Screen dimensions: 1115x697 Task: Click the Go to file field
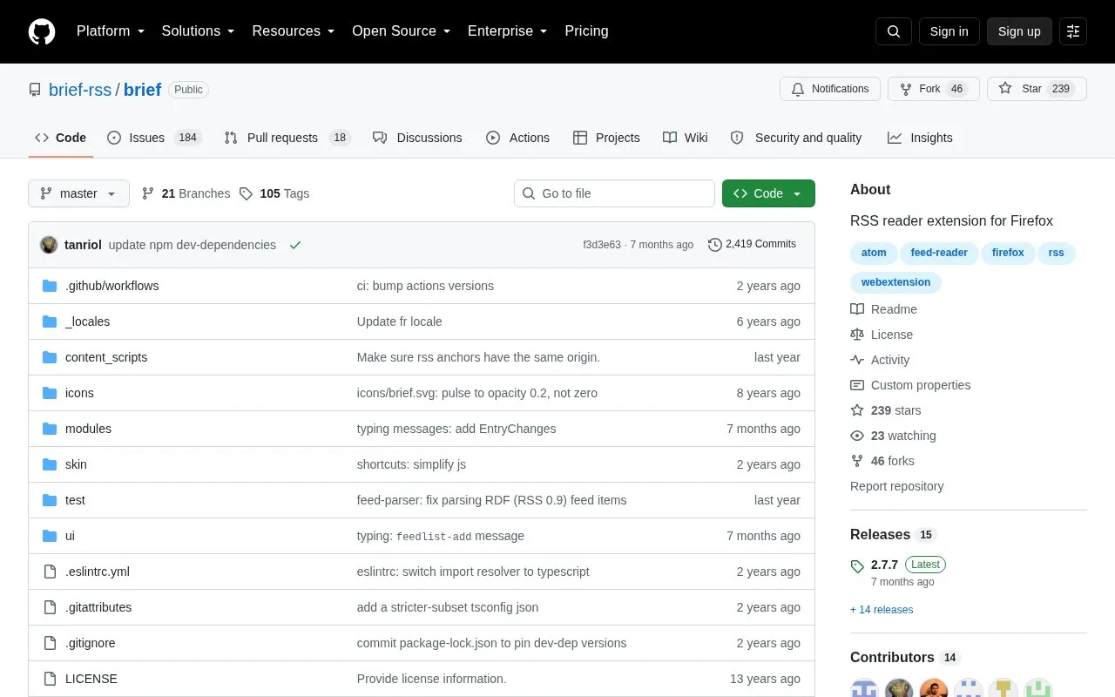[x=614, y=193]
